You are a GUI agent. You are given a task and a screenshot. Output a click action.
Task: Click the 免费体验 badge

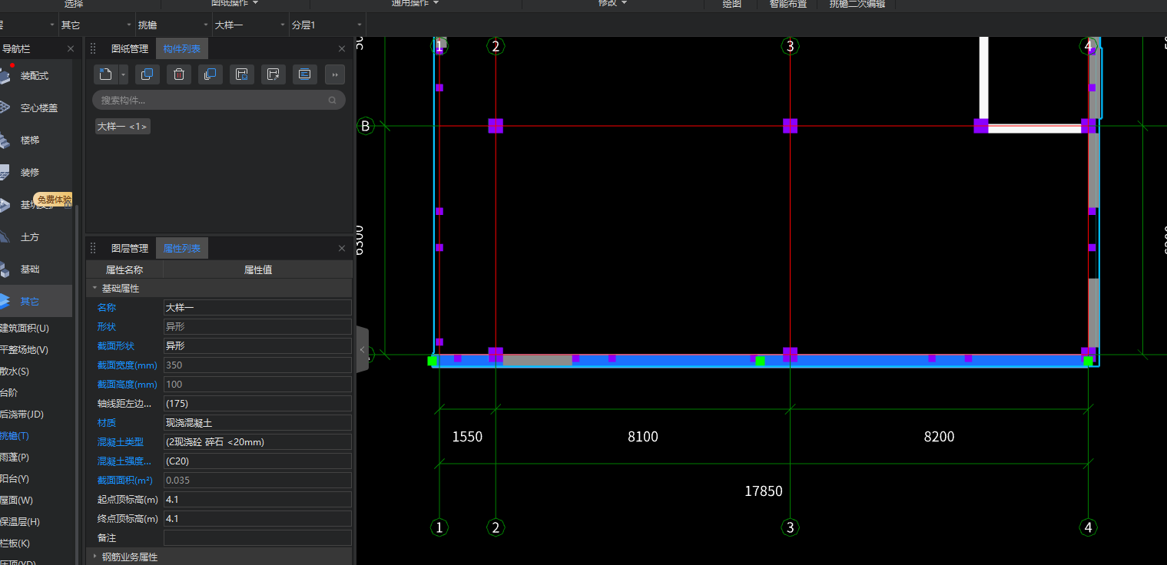[53, 200]
